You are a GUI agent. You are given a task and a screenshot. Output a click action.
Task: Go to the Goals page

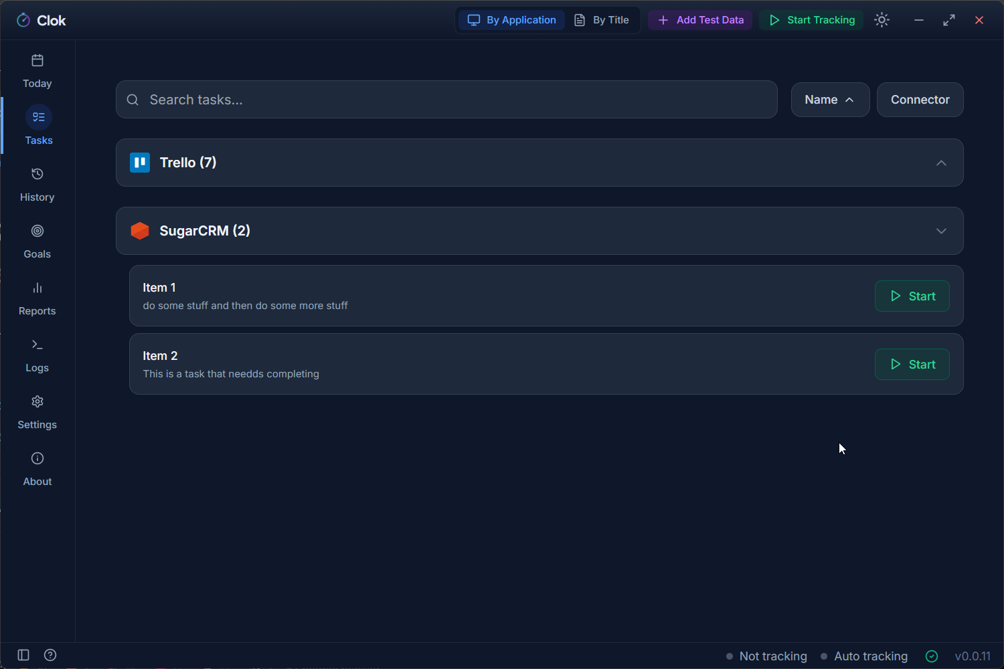(37, 242)
